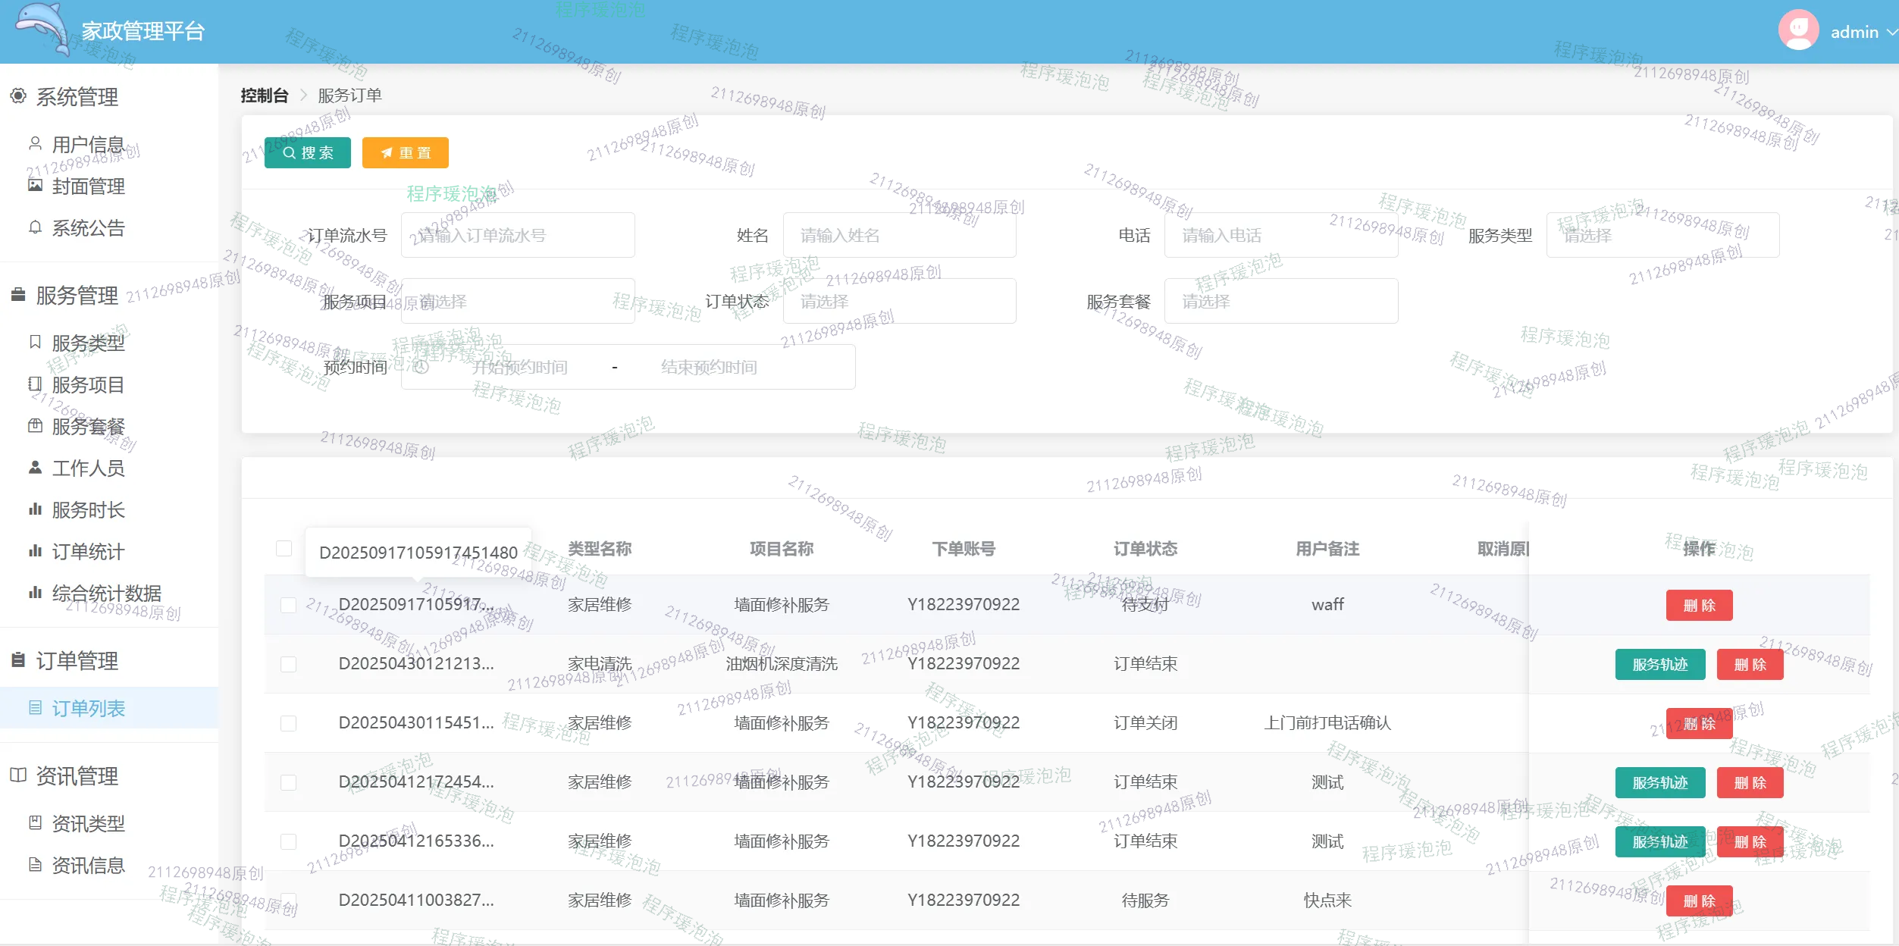Click the 订单流水号 input field
This screenshot has width=1899, height=946.
pos(517,236)
